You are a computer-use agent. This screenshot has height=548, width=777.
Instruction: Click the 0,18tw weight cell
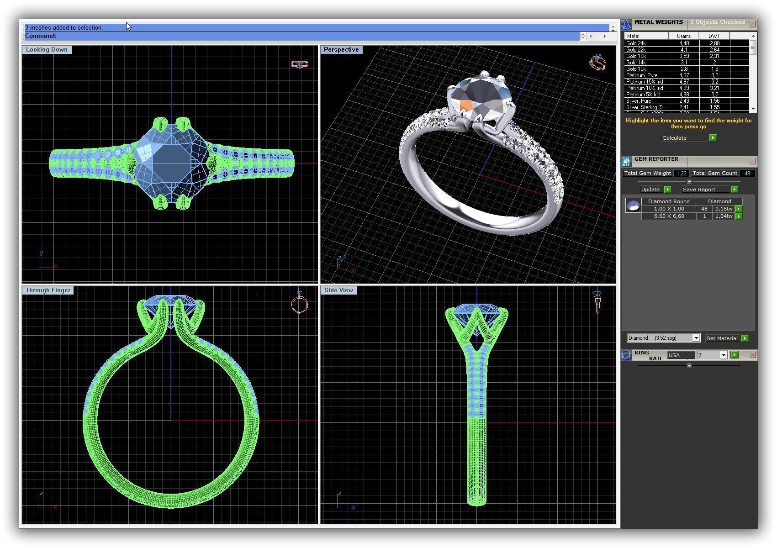click(x=724, y=209)
